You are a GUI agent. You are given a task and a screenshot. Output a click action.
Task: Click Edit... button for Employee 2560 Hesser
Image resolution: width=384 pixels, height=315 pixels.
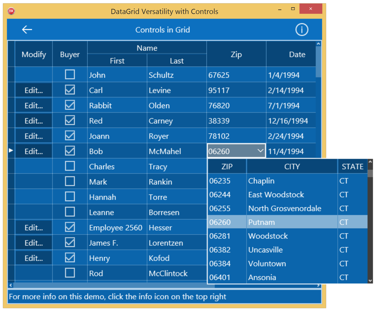coord(34,228)
